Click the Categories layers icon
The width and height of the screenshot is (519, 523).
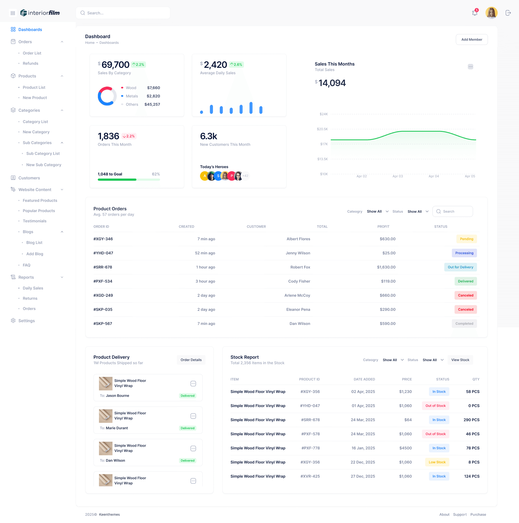(x=13, y=110)
